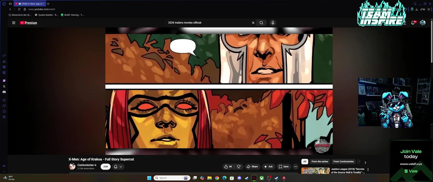This screenshot has height=182, width=433.
Task: Dislike the video with thumbs down
Action: [x=239, y=167]
